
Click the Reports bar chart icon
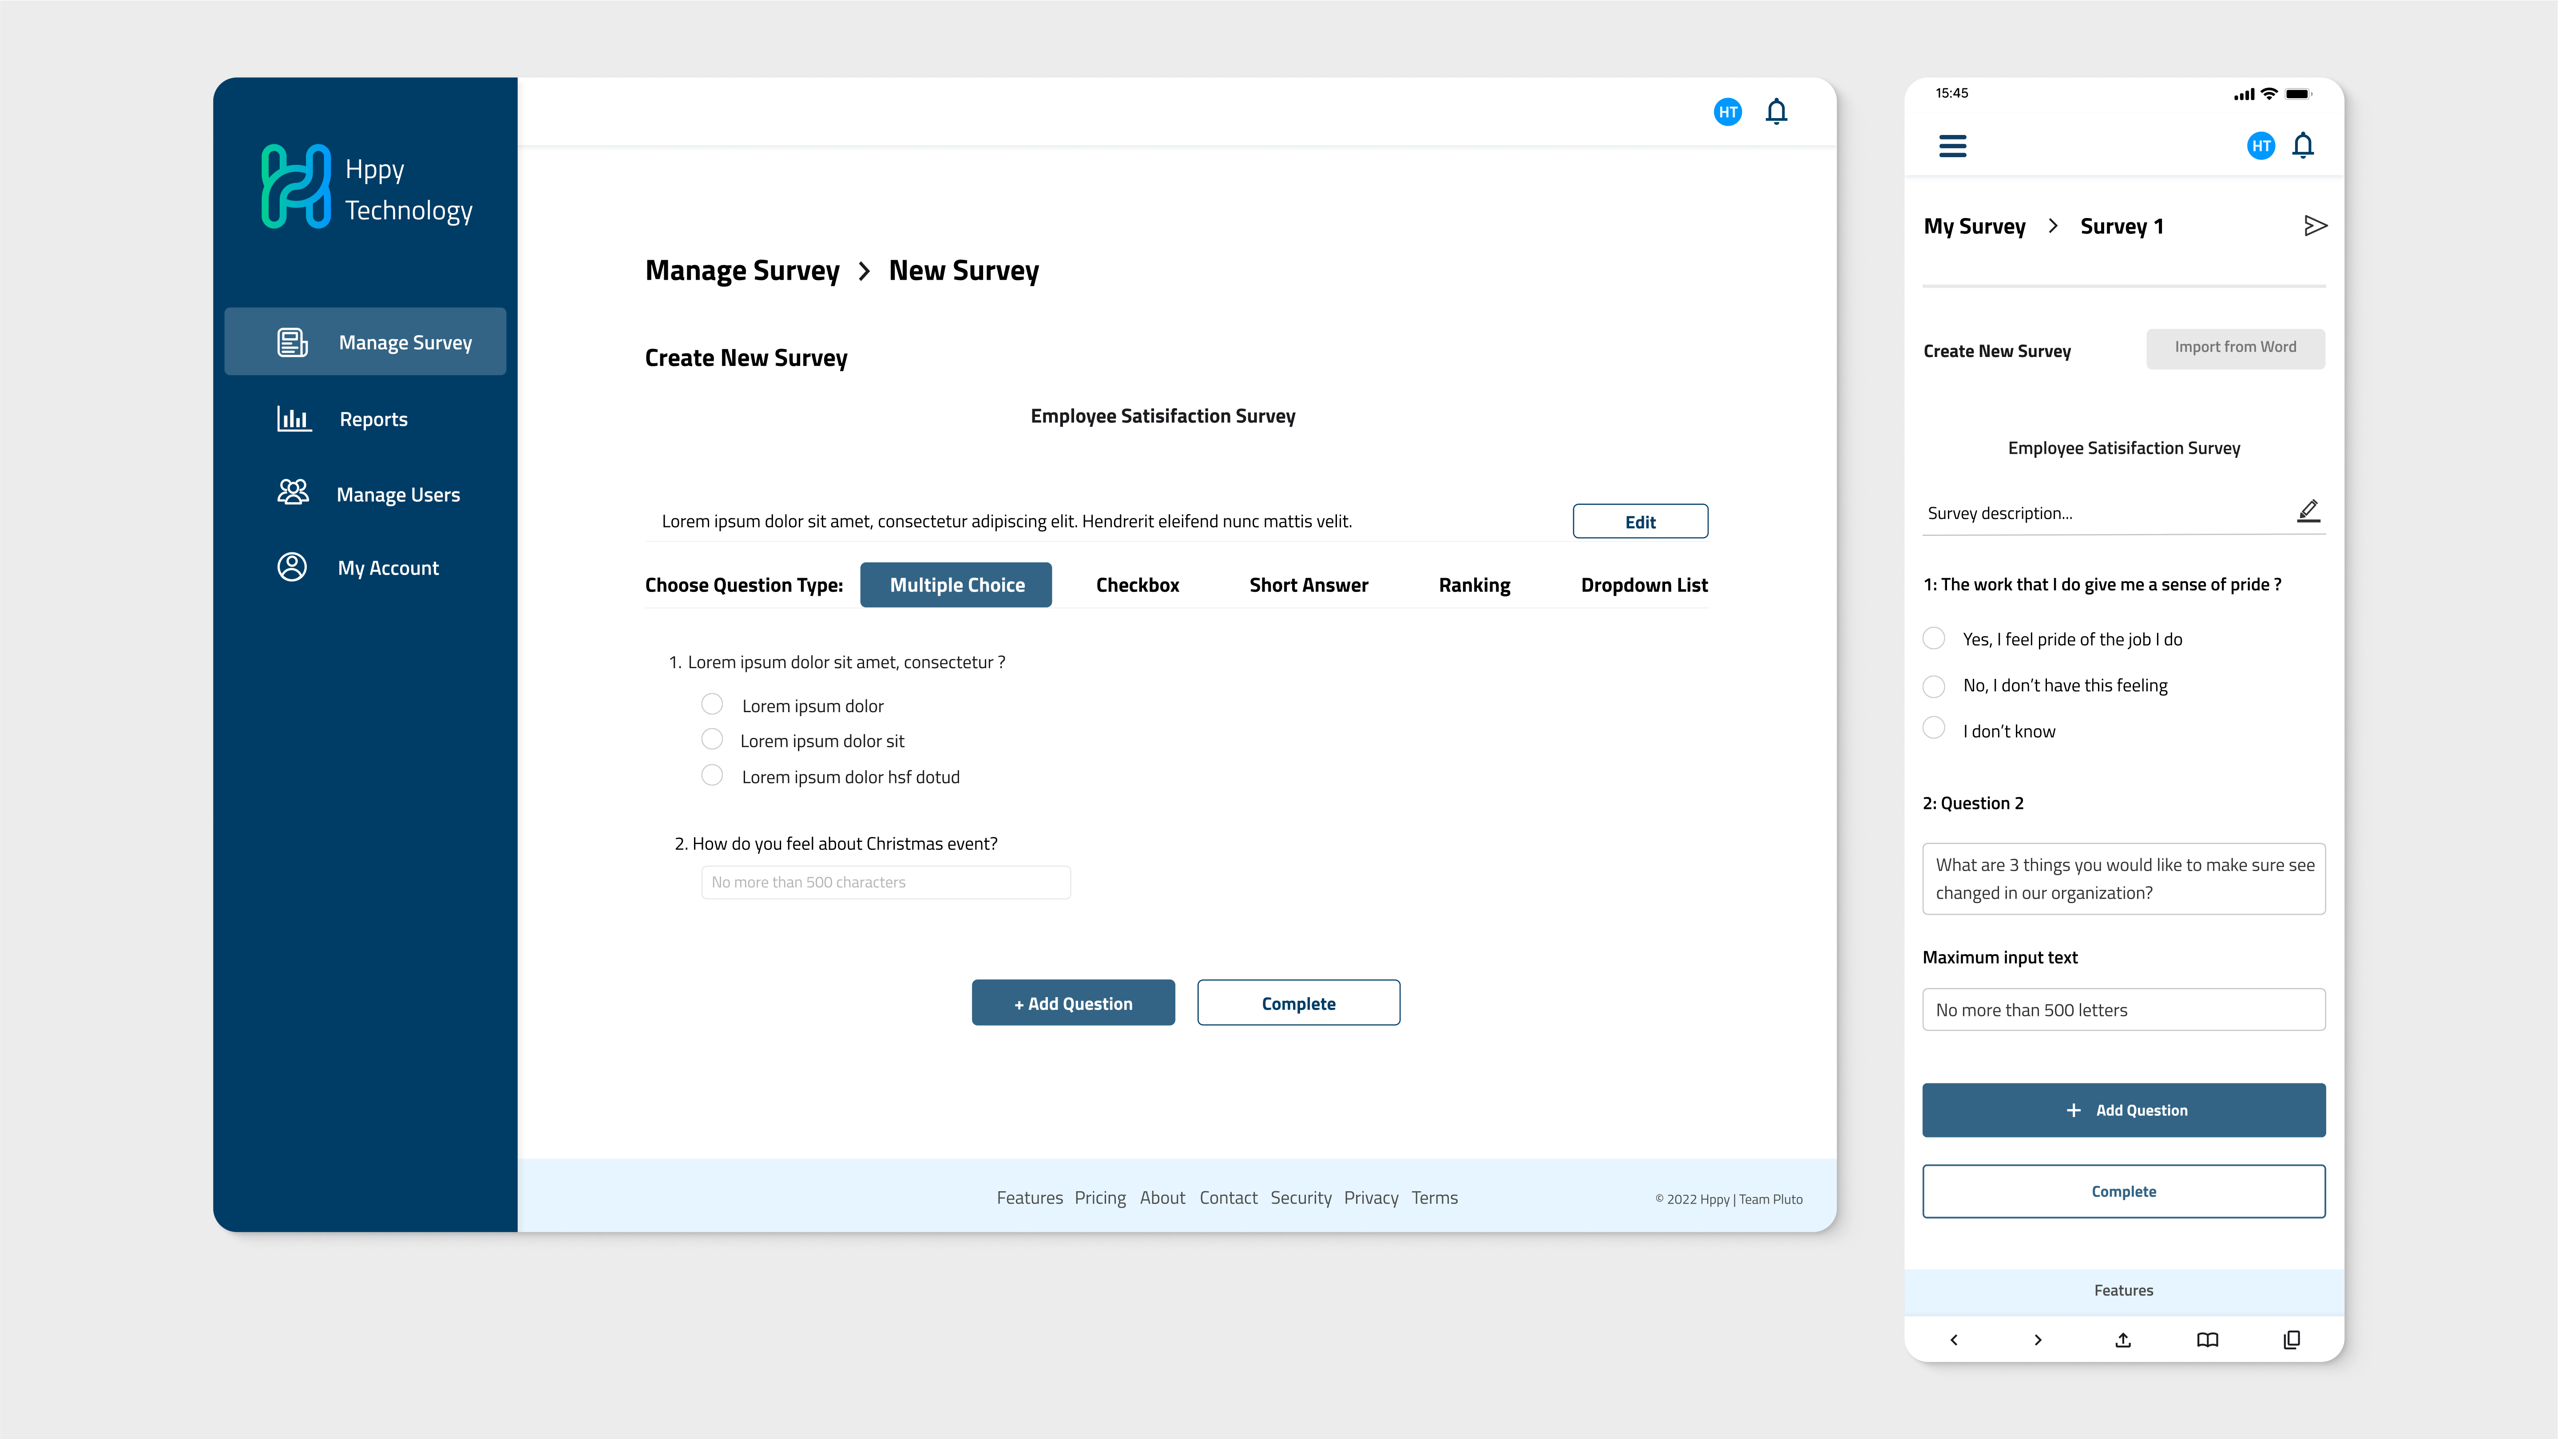tap(294, 418)
